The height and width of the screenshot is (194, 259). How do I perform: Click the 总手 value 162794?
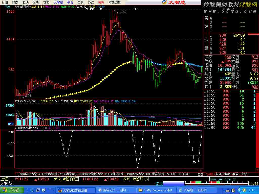(x=225, y=70)
